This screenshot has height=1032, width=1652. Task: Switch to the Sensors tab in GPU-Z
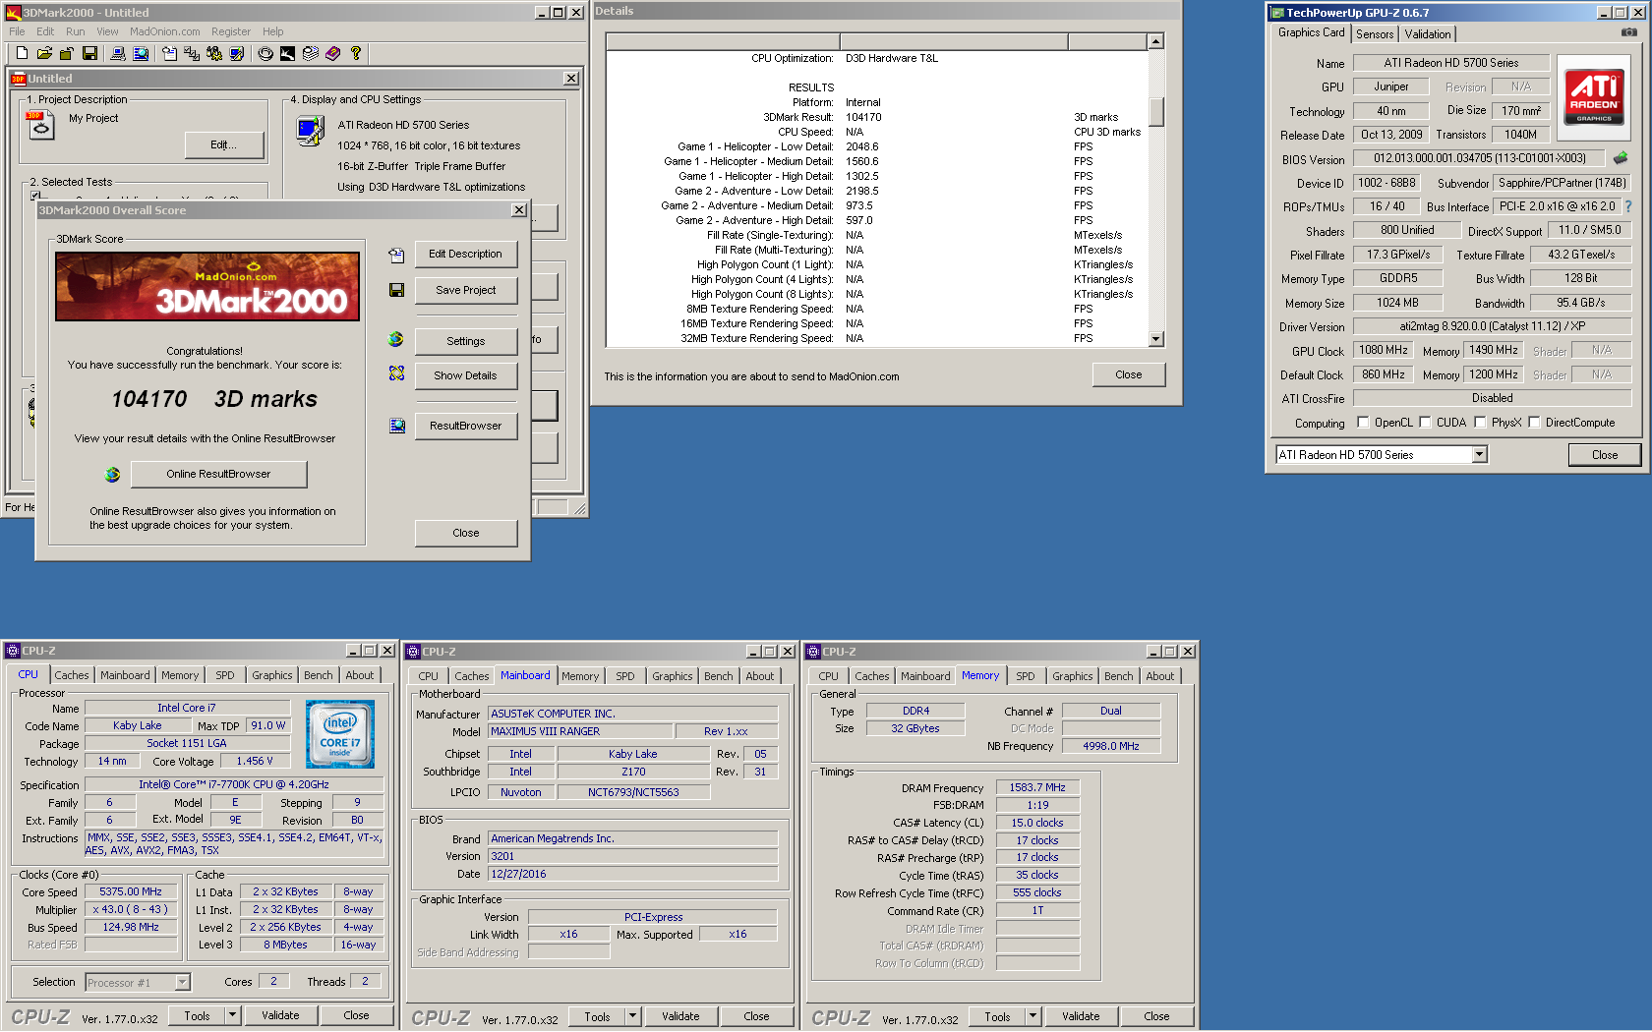click(1375, 33)
